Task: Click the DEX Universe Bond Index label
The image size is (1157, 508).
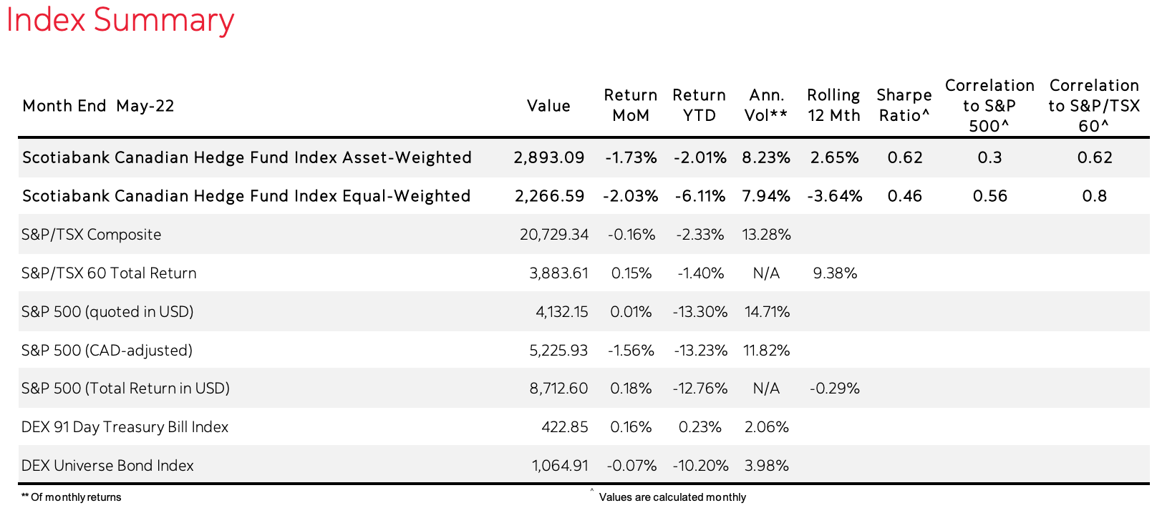Action: 107,466
